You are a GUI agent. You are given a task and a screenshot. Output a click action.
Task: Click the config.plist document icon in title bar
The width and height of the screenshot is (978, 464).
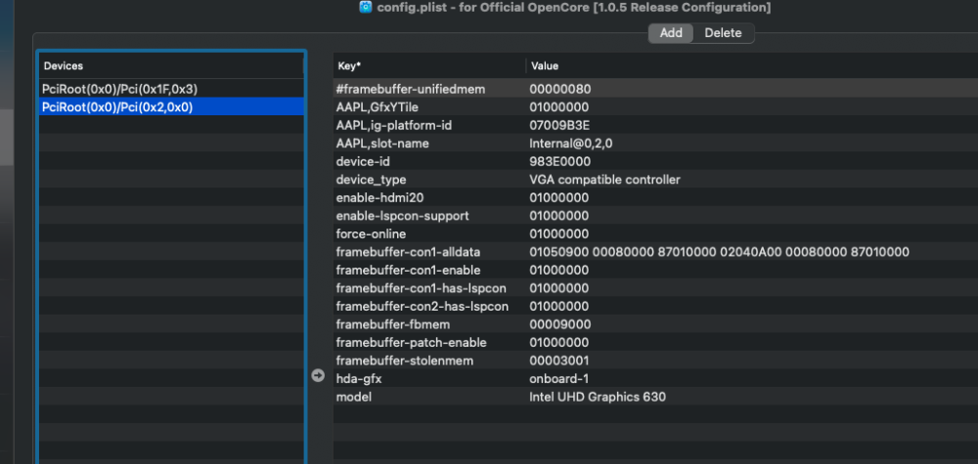366,8
